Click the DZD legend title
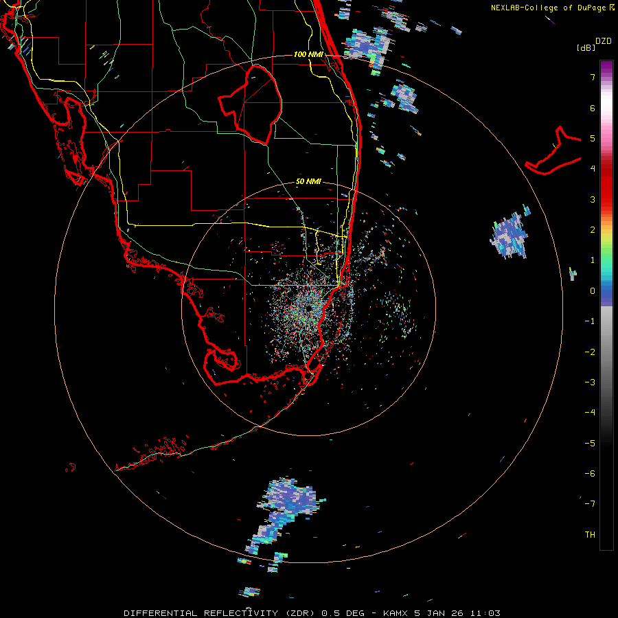 [x=604, y=41]
